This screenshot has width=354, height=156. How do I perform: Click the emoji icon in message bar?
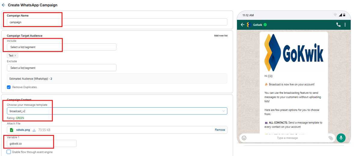coord(244,138)
